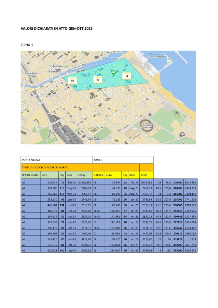This screenshot has height=308, width=218.
Task: Click the Via Italica street label
Action: [x=56, y=110]
